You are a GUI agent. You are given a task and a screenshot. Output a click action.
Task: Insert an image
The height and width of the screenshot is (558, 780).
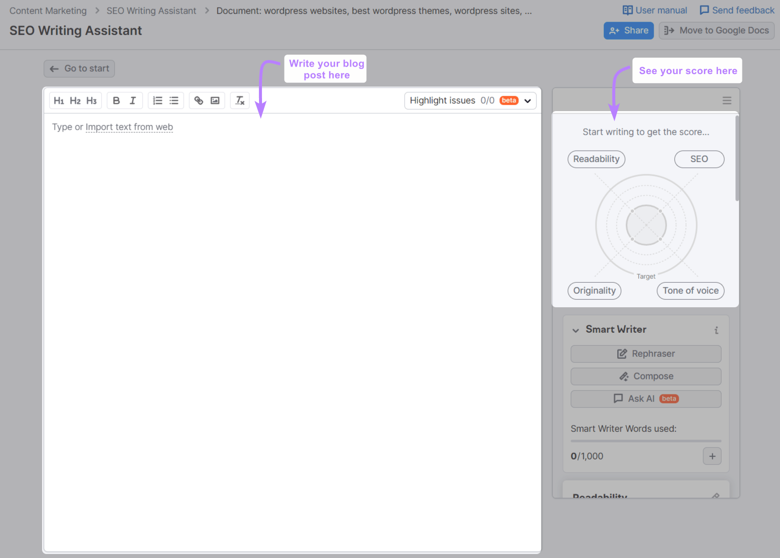click(214, 100)
